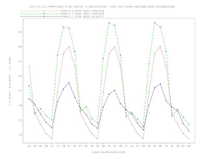Click x-axis forecast hour label 78
The image size is (206, 159).
click(x=178, y=146)
